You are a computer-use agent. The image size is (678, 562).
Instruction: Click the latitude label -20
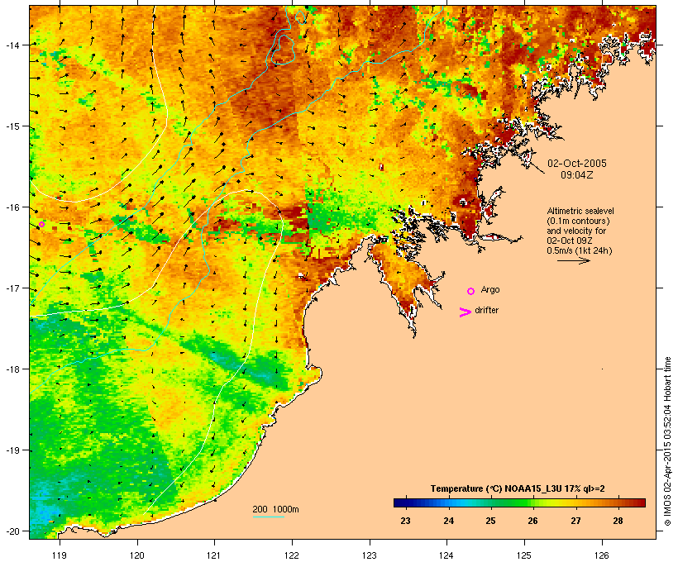point(12,531)
